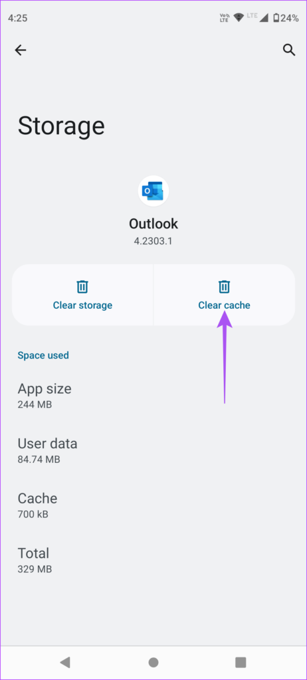Tap the Wi-Fi status icon
The image size is (307, 680).
pos(239,18)
